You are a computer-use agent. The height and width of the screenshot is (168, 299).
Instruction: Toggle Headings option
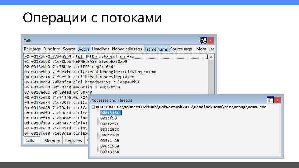pos(101,49)
